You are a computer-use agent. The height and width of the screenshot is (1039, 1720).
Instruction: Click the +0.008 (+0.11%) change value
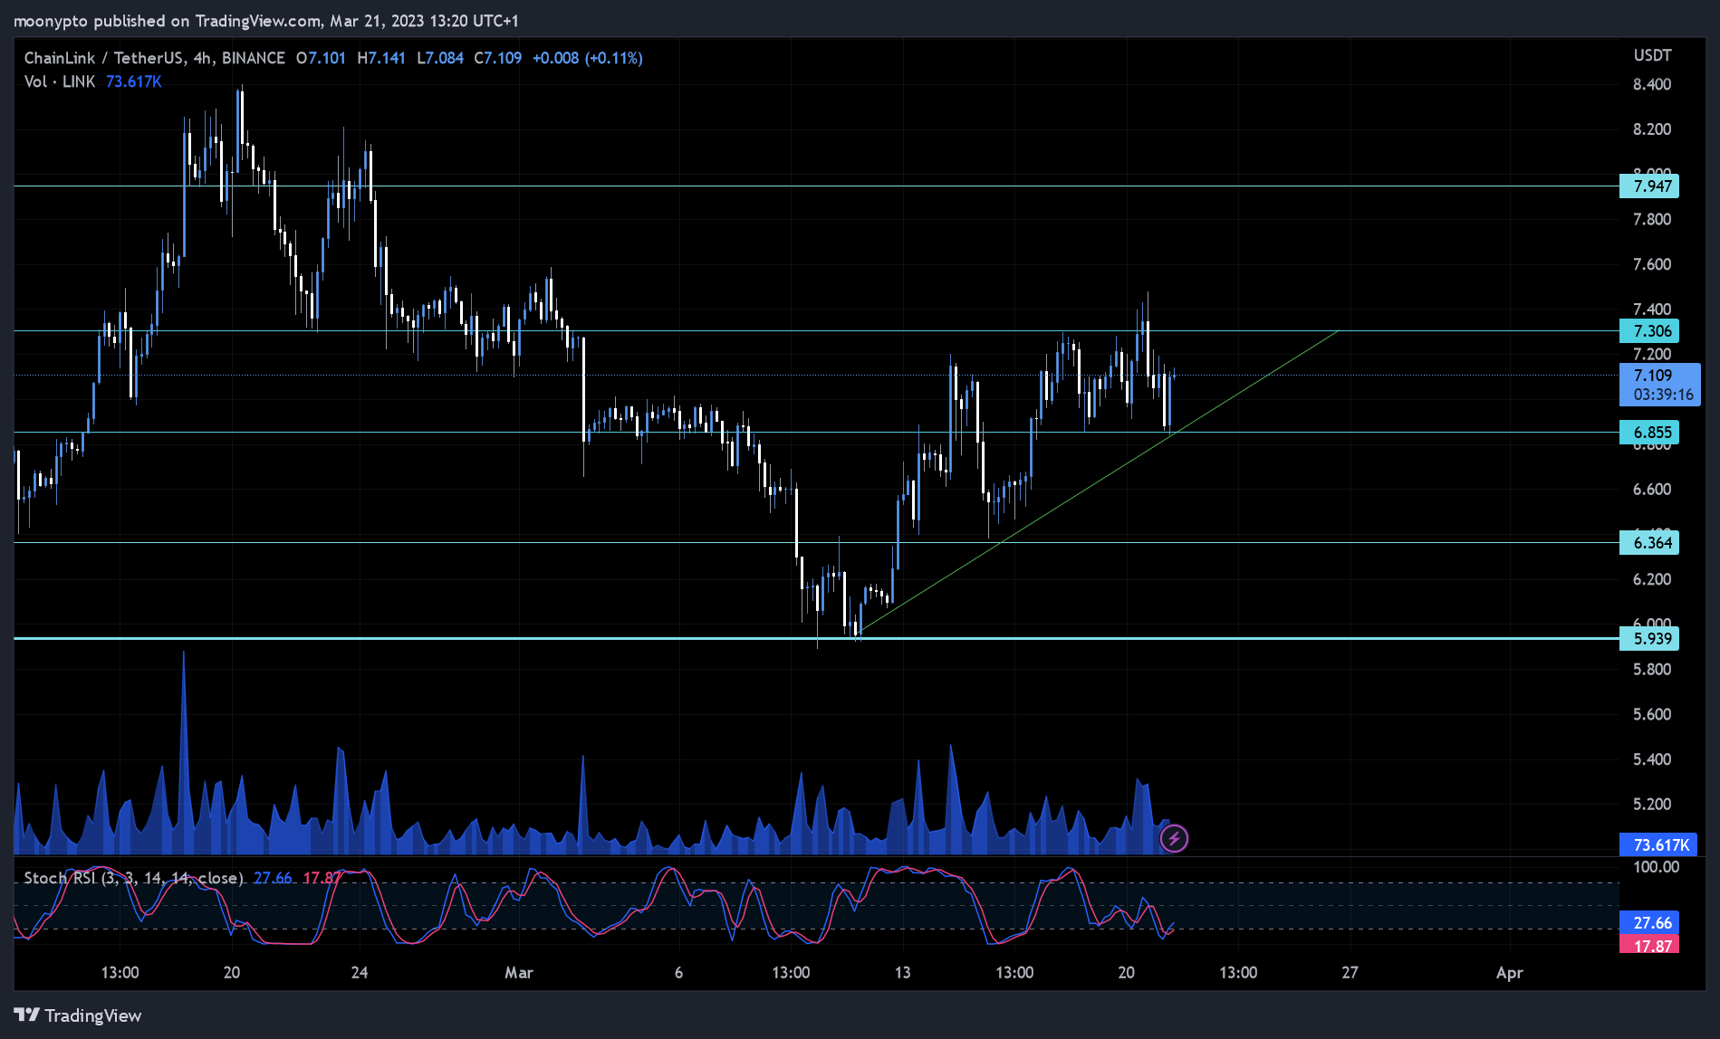pyautogui.click(x=588, y=58)
